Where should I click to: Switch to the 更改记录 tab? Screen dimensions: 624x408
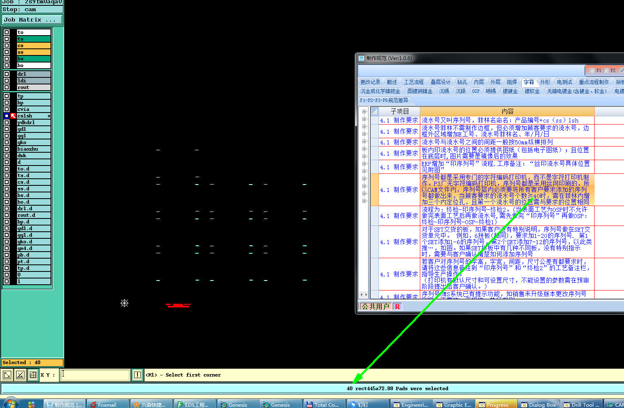370,82
